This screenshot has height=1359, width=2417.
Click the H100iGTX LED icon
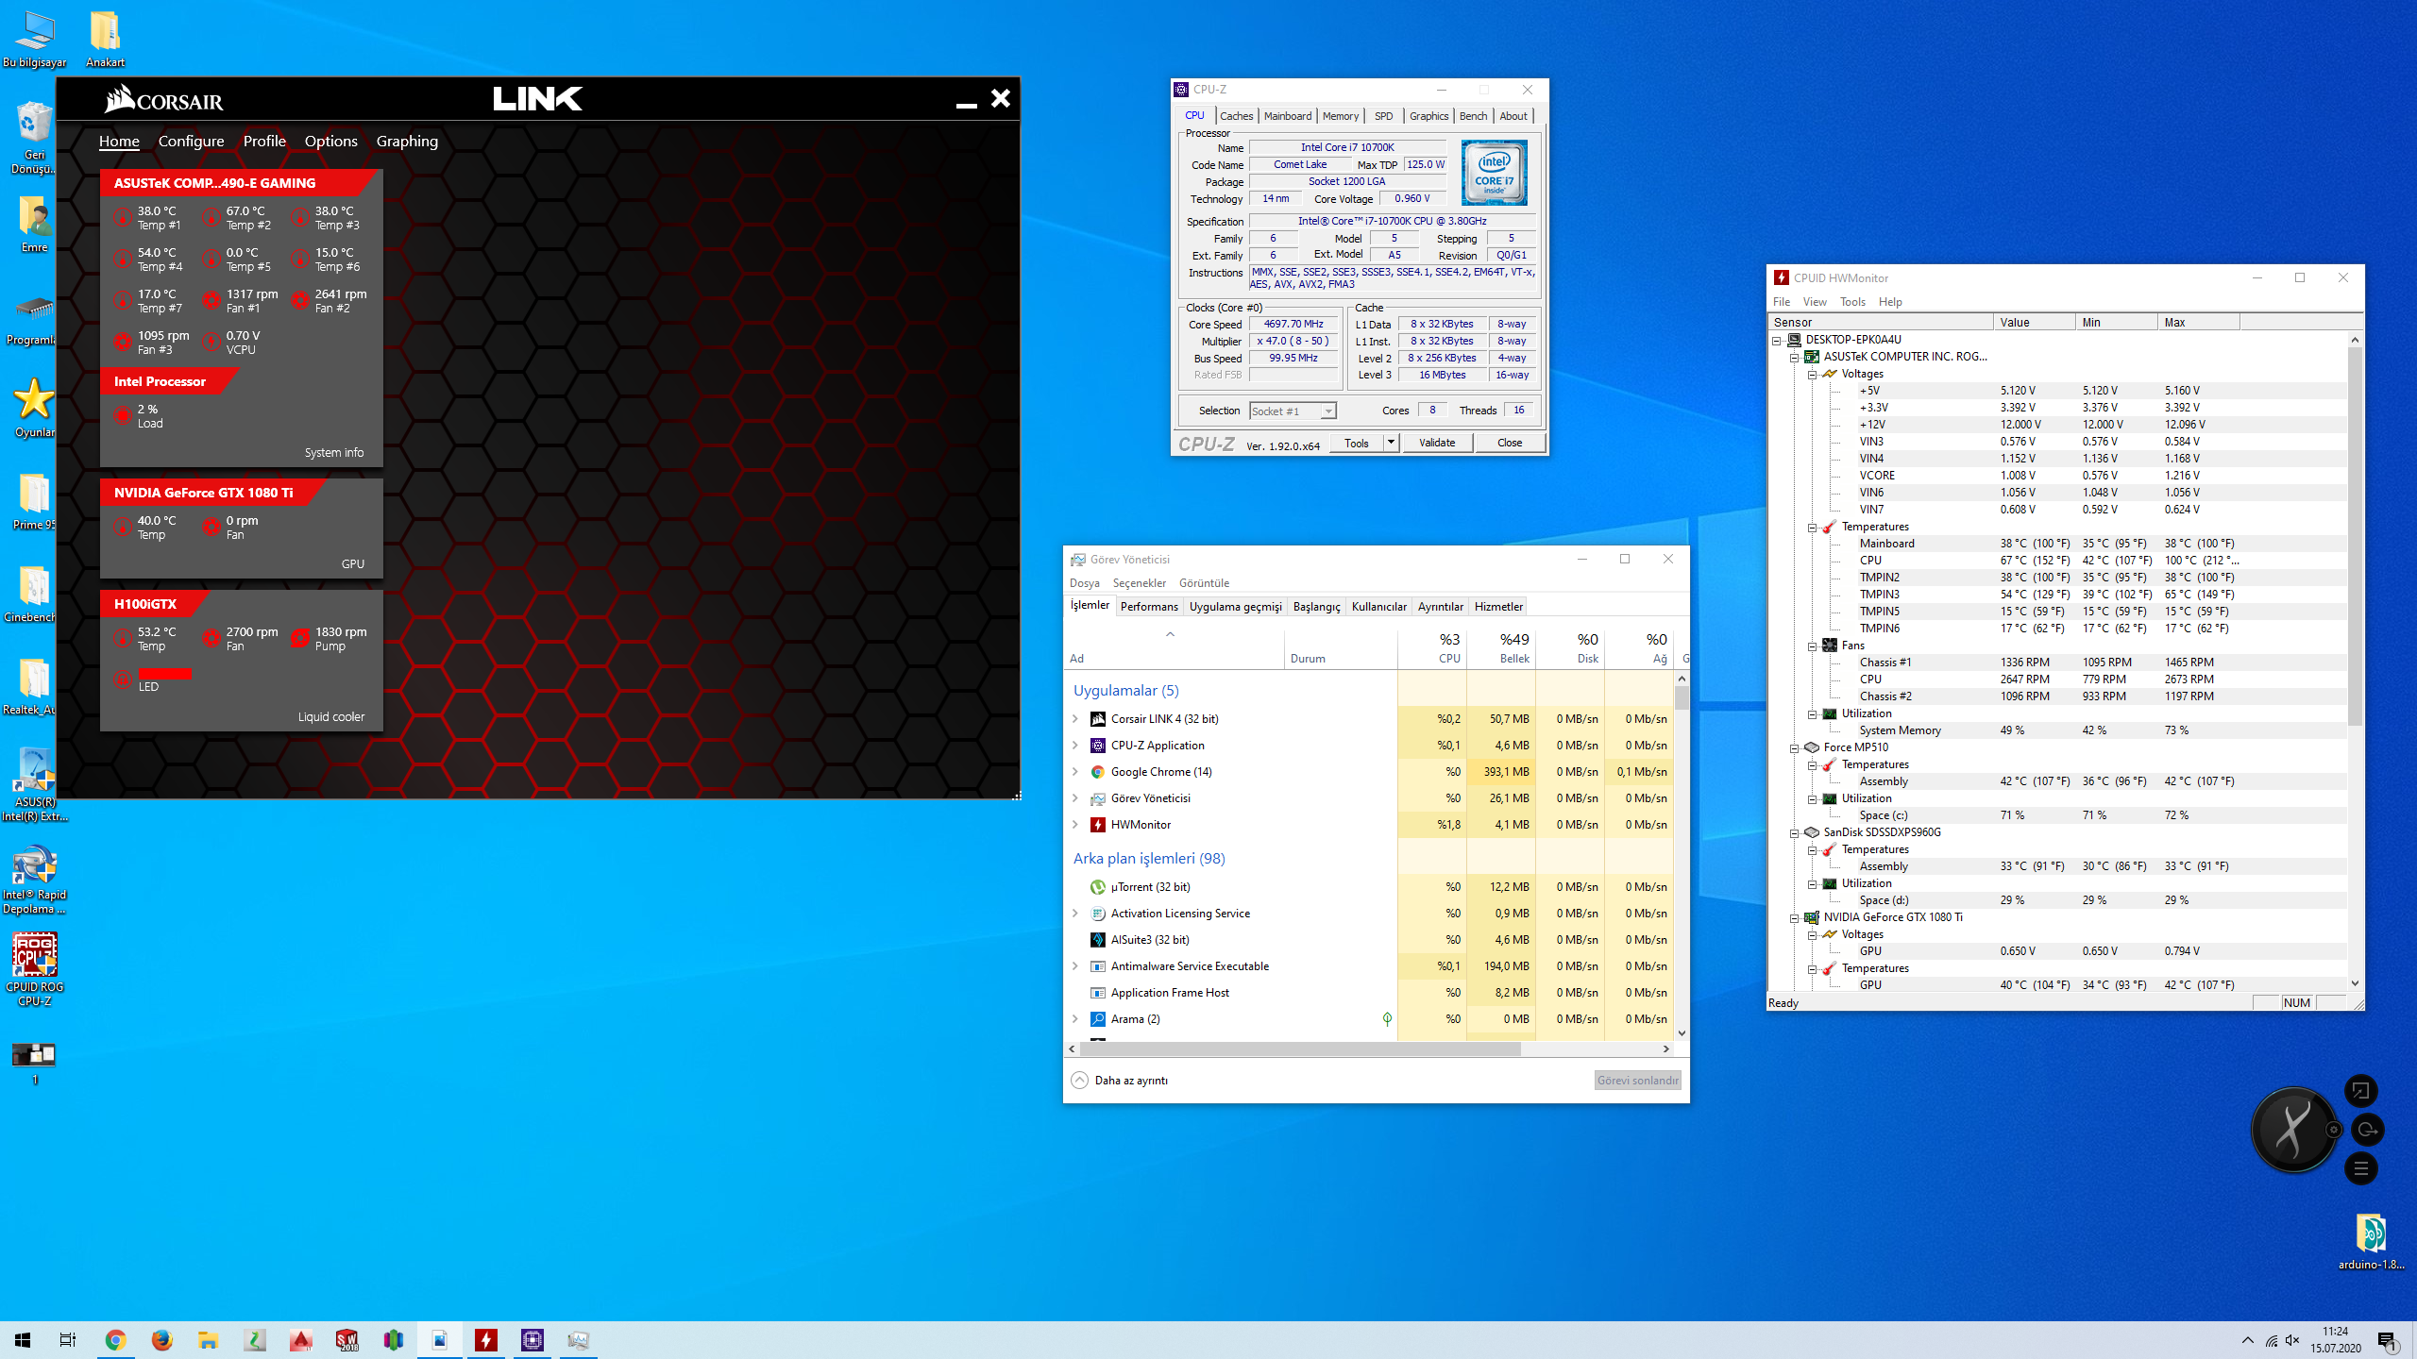coord(122,679)
